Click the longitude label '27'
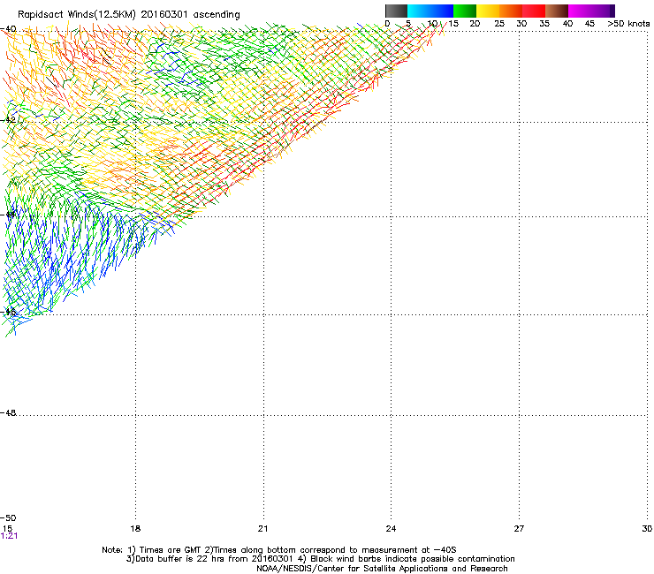 [x=519, y=529]
